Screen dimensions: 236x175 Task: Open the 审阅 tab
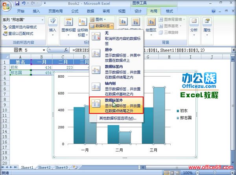(106, 11)
